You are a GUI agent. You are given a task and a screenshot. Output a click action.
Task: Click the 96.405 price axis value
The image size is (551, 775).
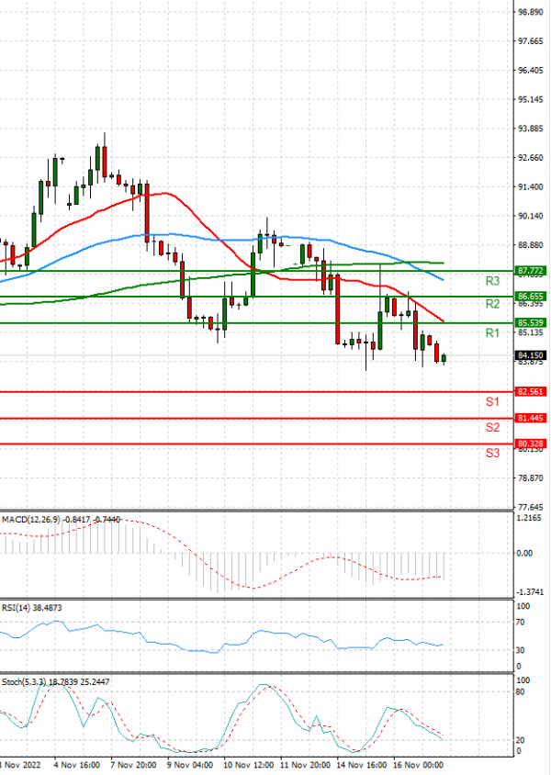coord(530,71)
